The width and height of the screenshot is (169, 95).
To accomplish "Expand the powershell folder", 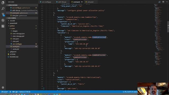I will [13, 23].
